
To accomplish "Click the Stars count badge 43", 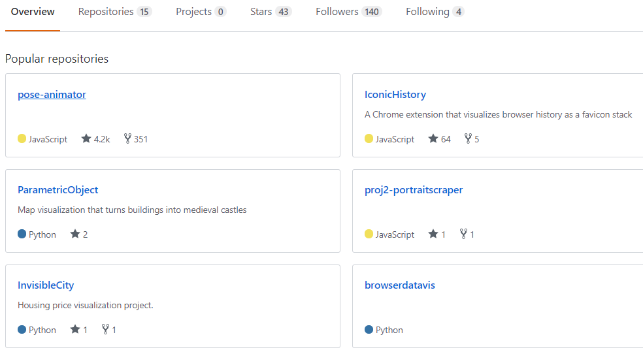I will point(284,12).
